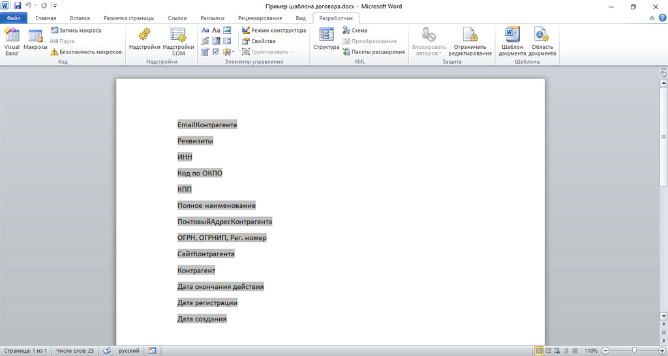Click the Макросы button
The width and height of the screenshot is (668, 356).
(x=35, y=42)
